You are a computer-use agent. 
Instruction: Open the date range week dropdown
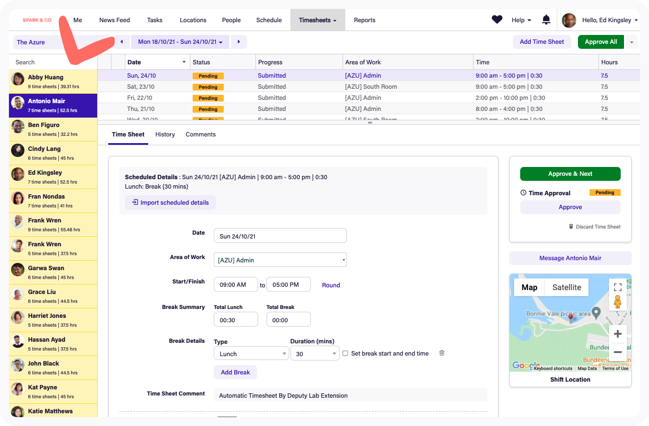180,42
